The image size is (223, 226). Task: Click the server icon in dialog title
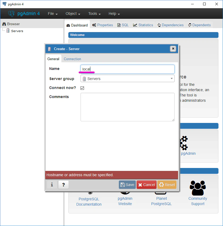point(49,49)
